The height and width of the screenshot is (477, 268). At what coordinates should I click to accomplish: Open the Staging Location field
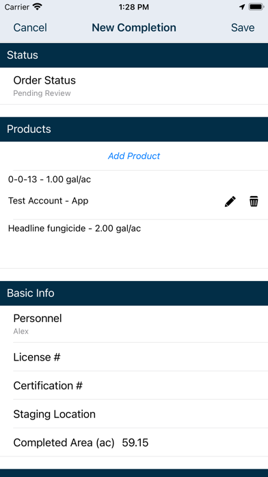point(134,414)
